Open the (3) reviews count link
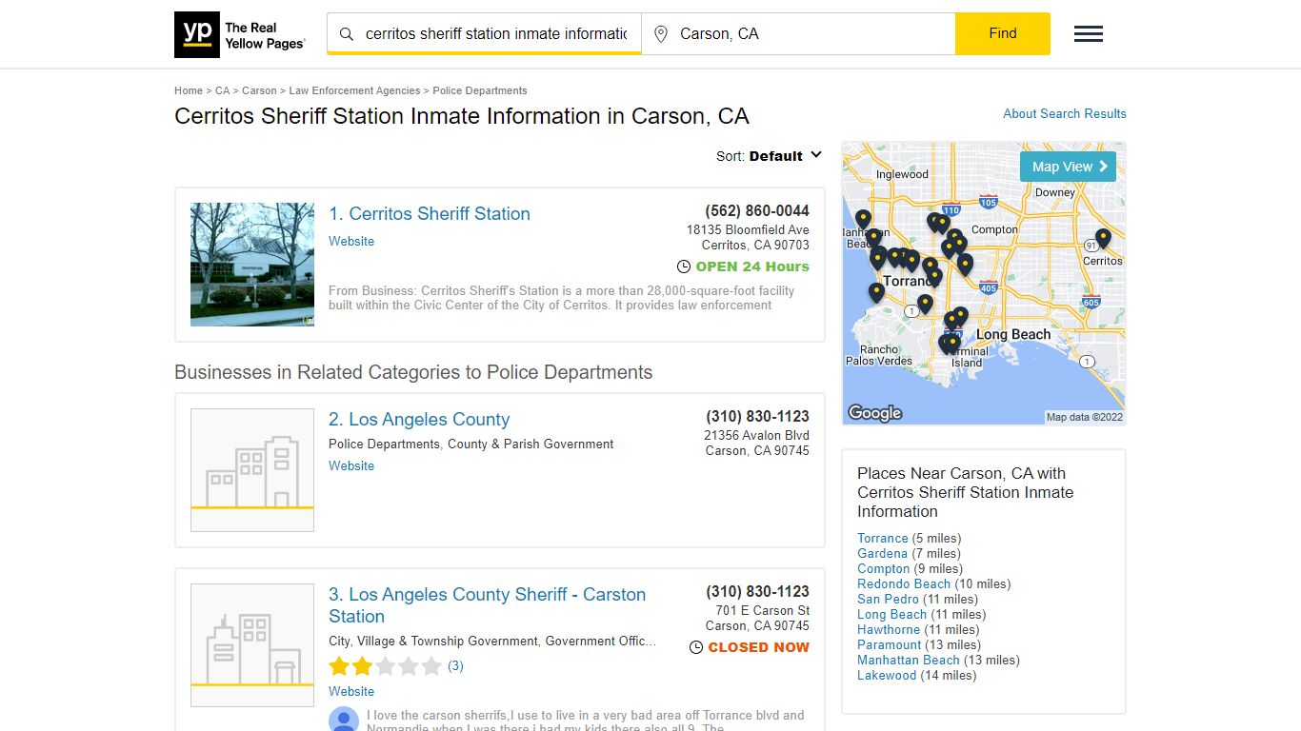Image resolution: width=1301 pixels, height=731 pixels. pyautogui.click(x=455, y=666)
